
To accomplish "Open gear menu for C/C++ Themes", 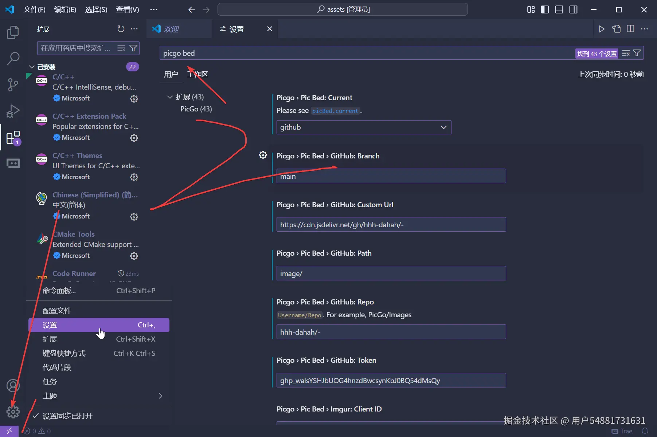I will (134, 177).
